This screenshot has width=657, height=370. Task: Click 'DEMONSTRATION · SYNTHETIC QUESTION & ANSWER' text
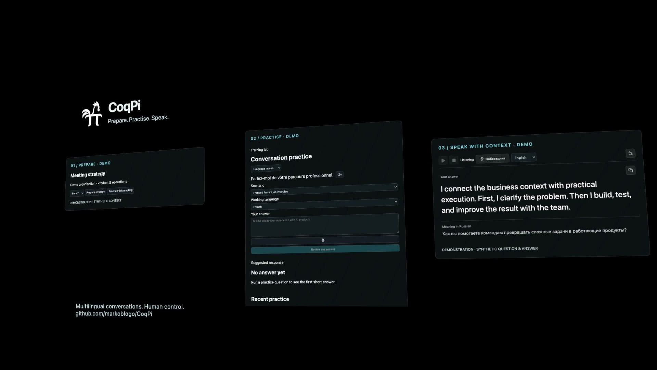(490, 249)
